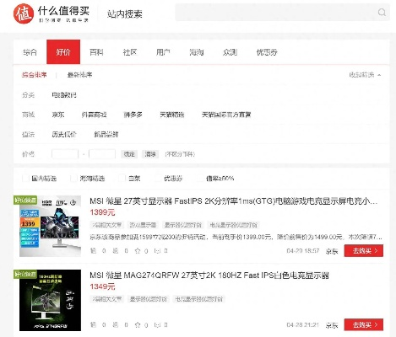The width and height of the screenshot is (396, 337).
Task: Tick the 优惠券 filter checkbox
Action: (158, 178)
